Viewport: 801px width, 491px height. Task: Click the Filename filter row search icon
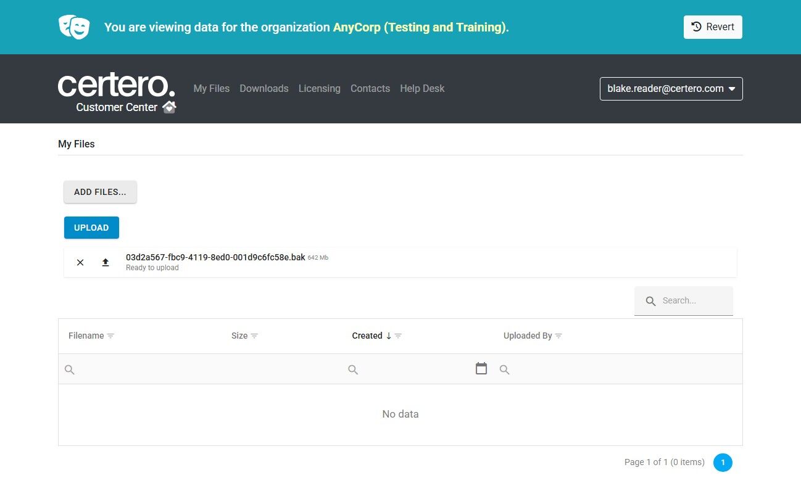coord(70,369)
